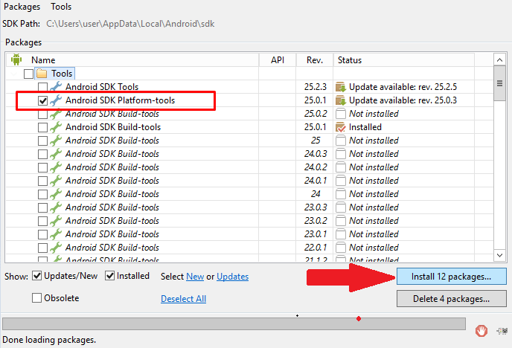Click the New link to select new packages

(x=195, y=277)
